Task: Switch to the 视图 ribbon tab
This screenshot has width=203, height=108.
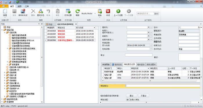Action: click(19, 6)
